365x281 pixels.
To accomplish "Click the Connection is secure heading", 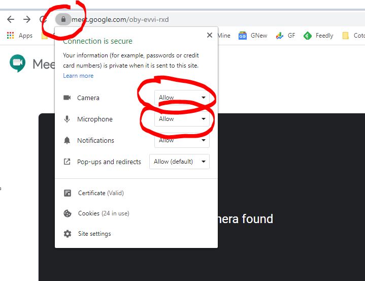I will pos(97,41).
